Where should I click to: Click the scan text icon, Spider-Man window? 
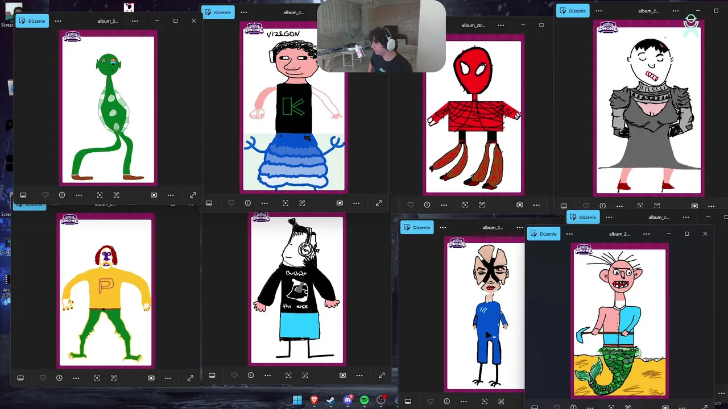(x=482, y=204)
